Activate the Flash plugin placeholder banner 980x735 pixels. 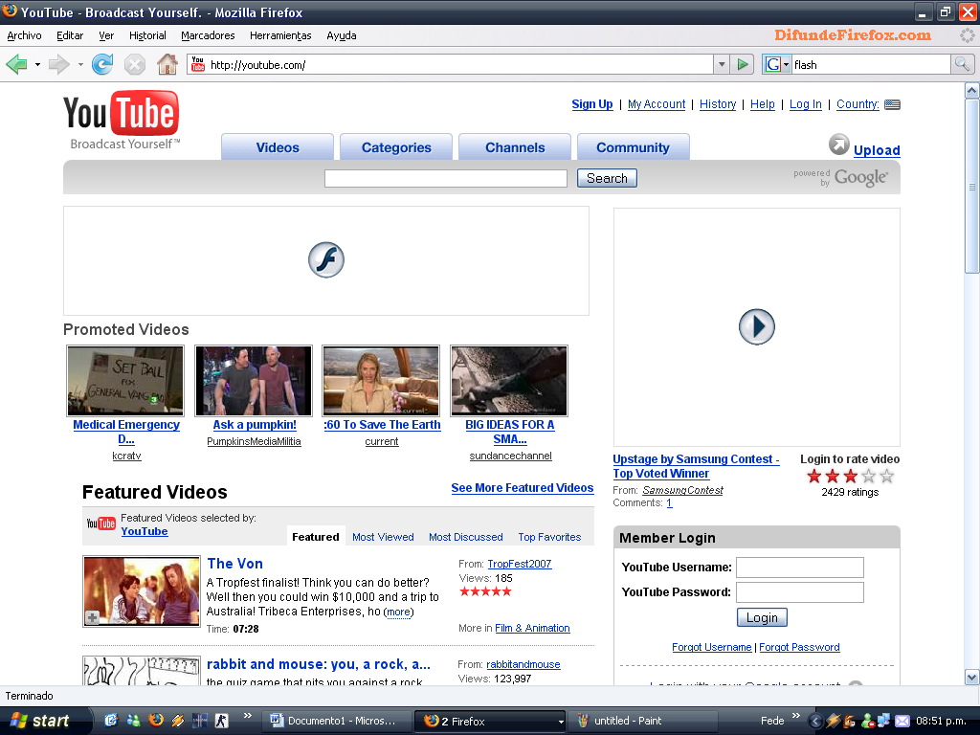[x=326, y=260]
